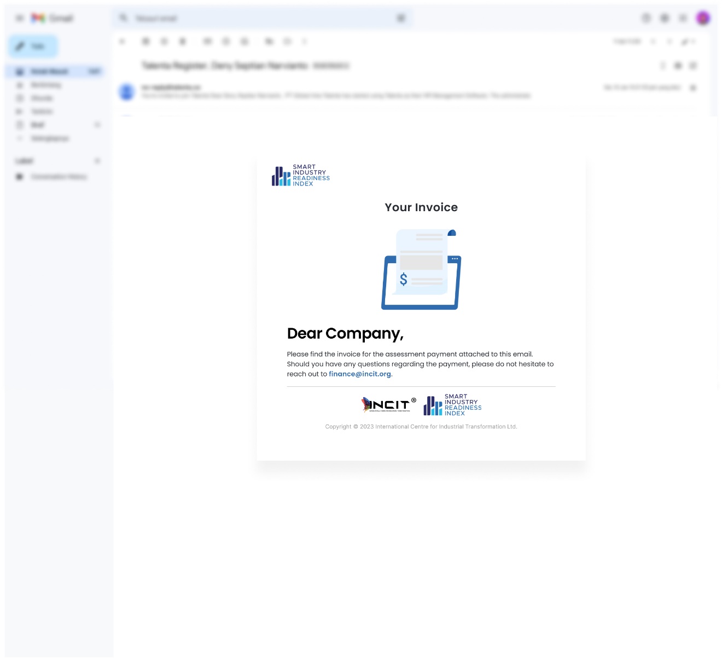This screenshot has width=722, height=662.
Task: Open search filter options icon
Action: click(x=401, y=19)
